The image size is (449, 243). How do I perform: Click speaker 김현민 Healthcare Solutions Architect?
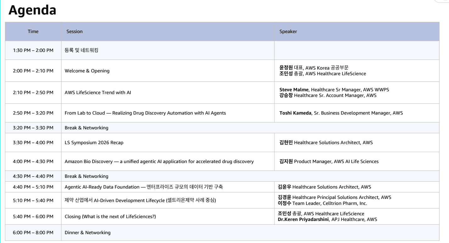(x=326, y=143)
